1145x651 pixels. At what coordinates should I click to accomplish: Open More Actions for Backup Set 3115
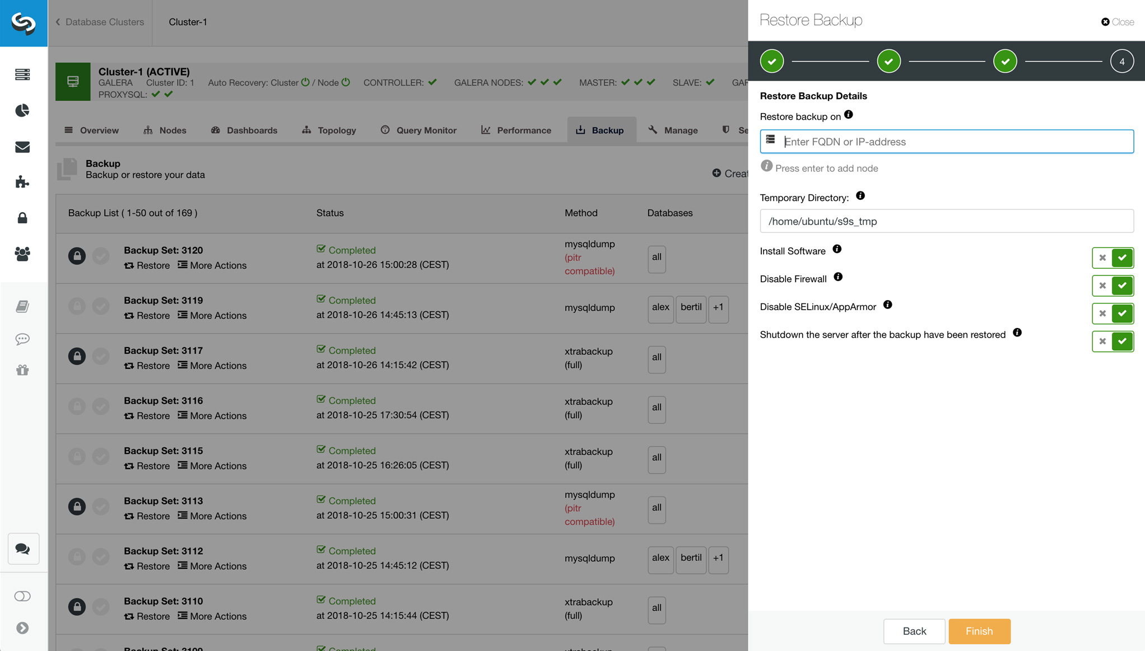click(212, 466)
